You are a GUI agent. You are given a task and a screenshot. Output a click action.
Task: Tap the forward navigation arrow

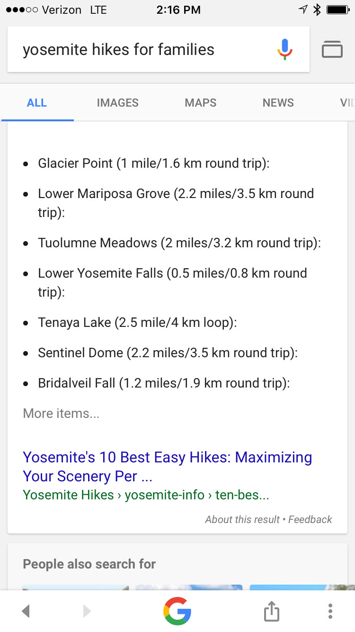click(x=87, y=611)
